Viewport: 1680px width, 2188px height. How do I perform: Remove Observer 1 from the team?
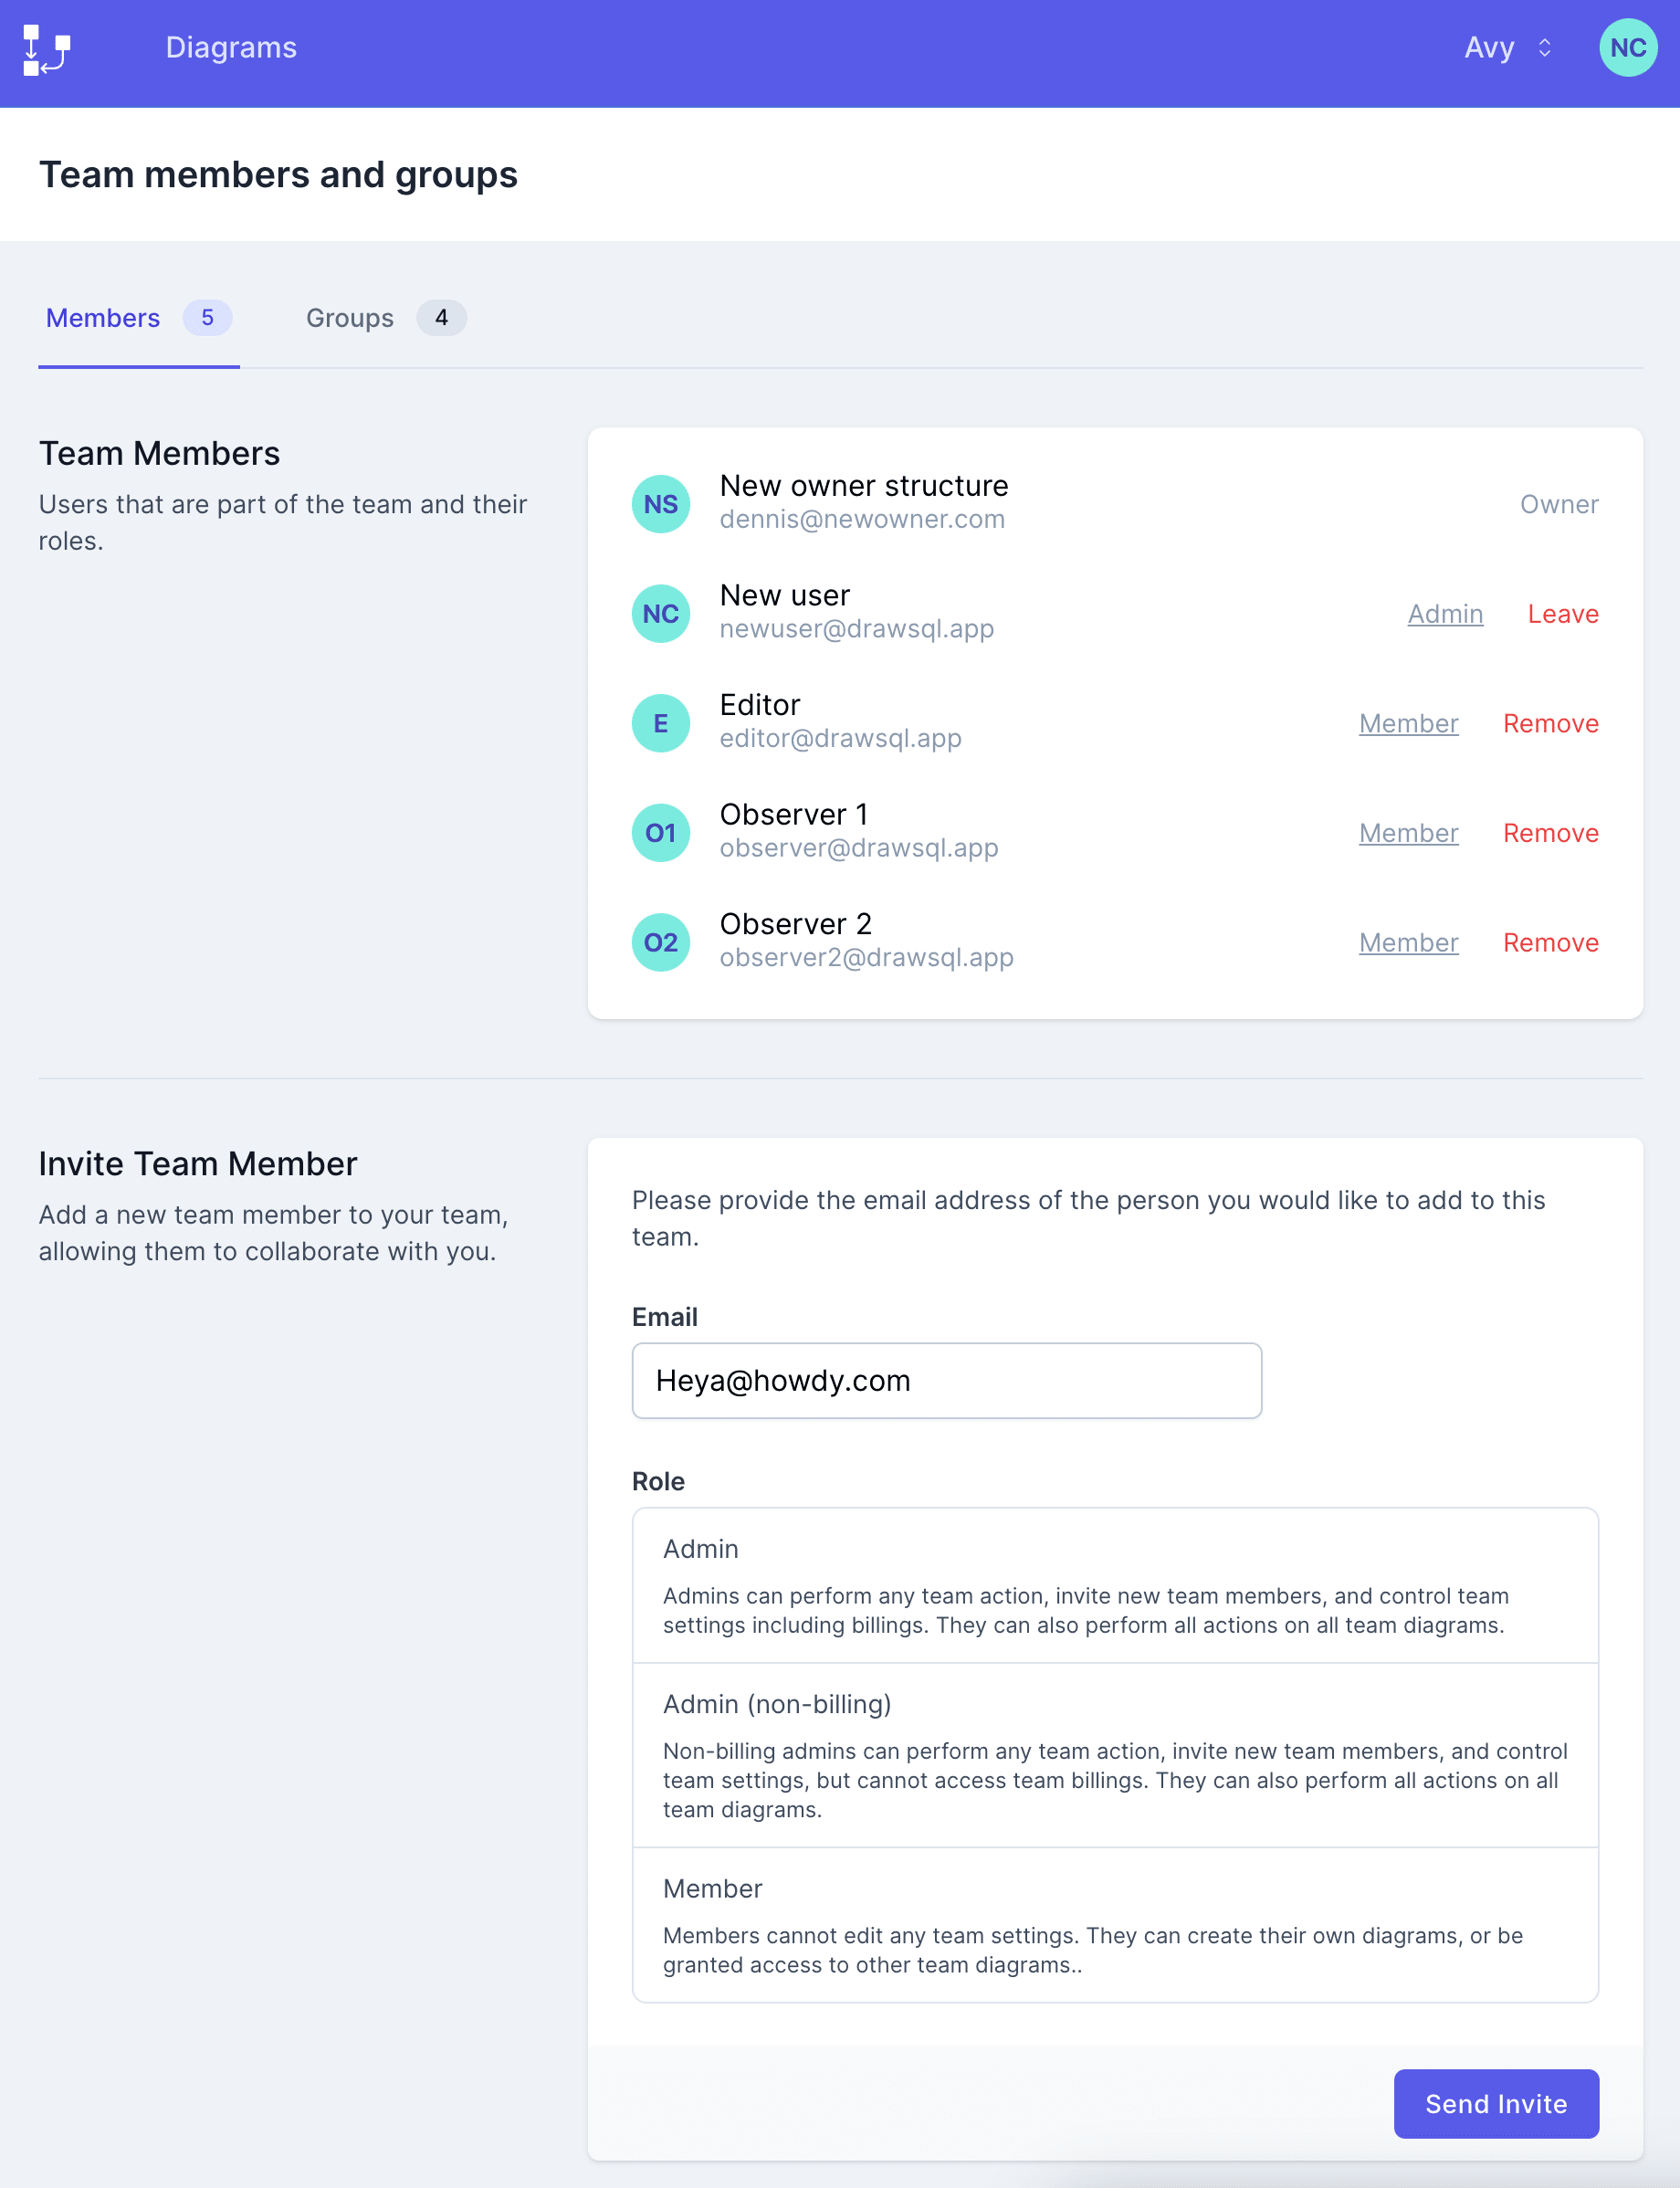click(1550, 833)
